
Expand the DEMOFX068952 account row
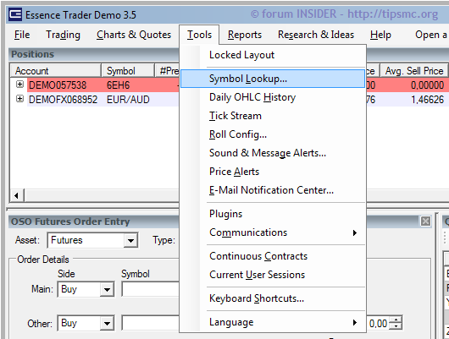coord(19,99)
